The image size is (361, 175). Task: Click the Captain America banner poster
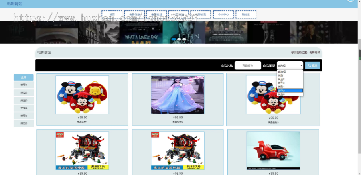click(226, 32)
